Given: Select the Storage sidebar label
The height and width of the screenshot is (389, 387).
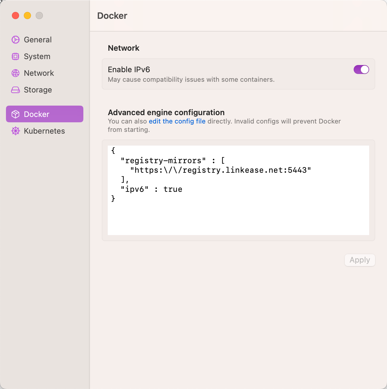Looking at the screenshot, I should coord(38,90).
